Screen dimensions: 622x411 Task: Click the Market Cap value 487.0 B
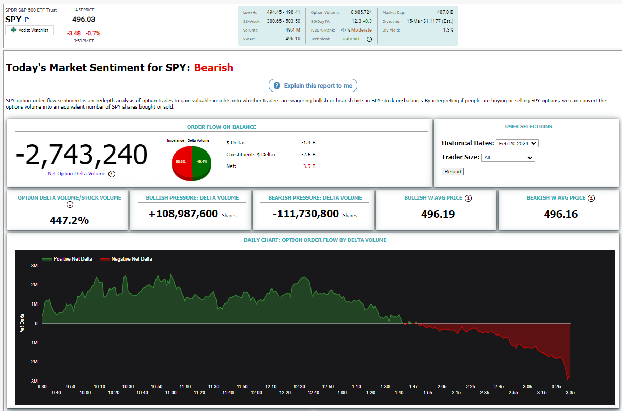pyautogui.click(x=444, y=12)
